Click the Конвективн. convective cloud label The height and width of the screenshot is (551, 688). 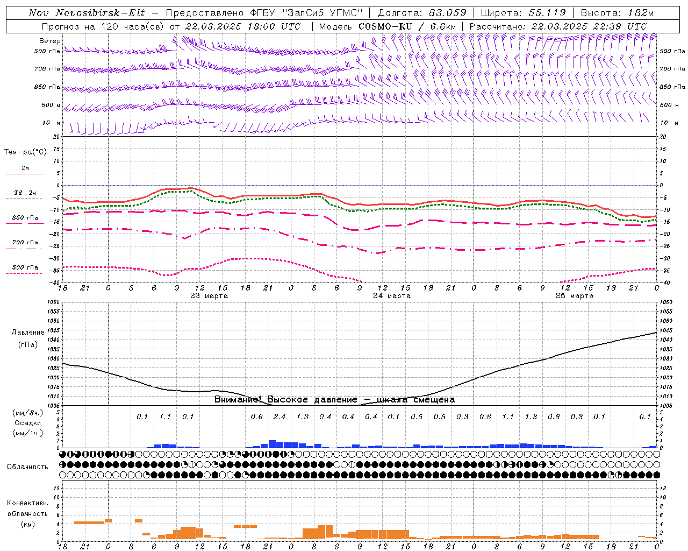point(28,503)
